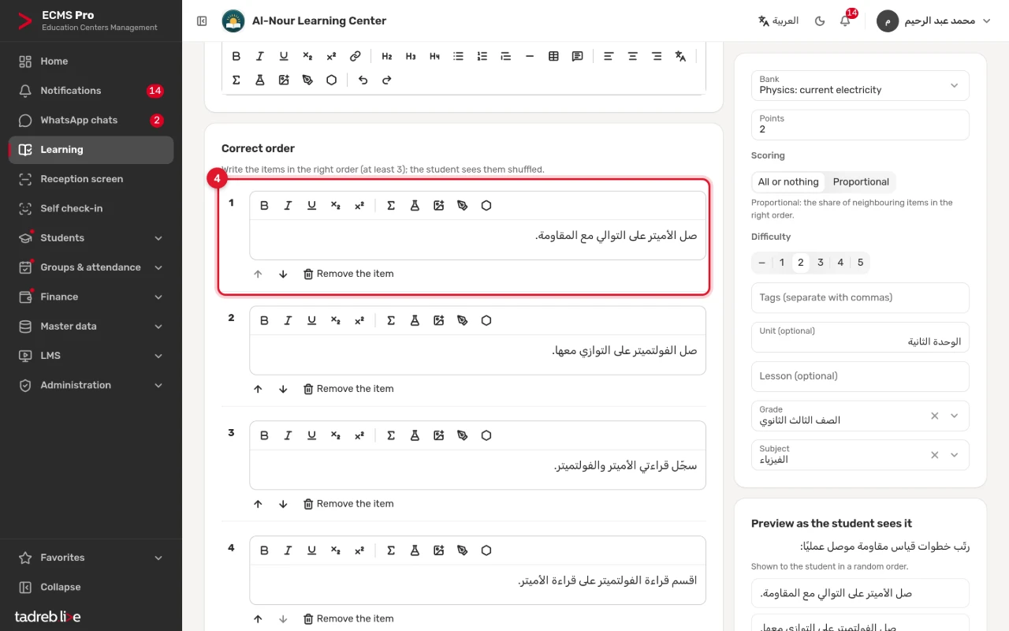Expand Groups & attendance section
The image size is (1009, 631).
click(91, 267)
